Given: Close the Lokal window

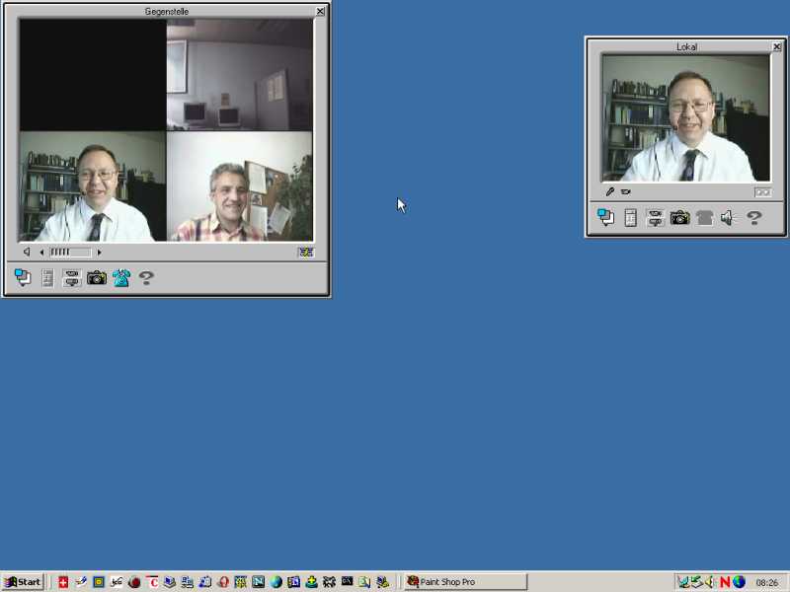Looking at the screenshot, I should (x=777, y=46).
